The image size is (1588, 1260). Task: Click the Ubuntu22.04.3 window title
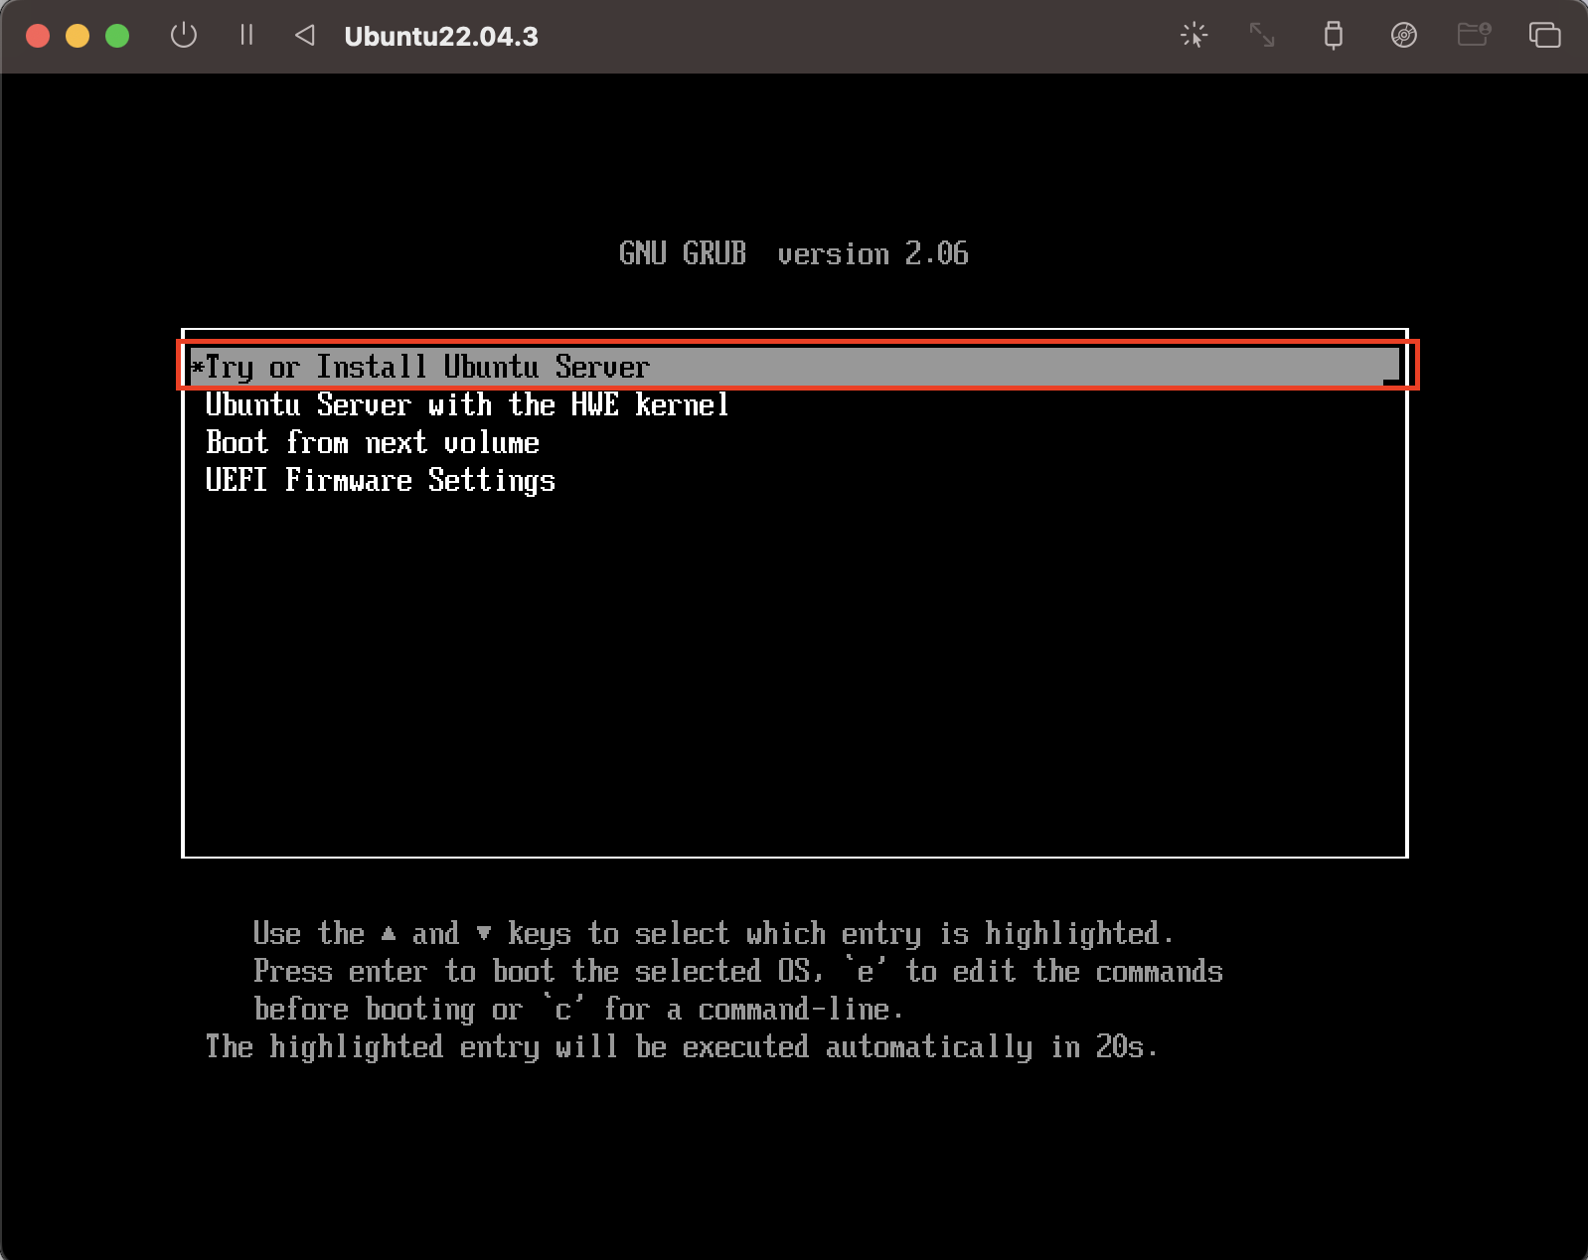tap(441, 37)
